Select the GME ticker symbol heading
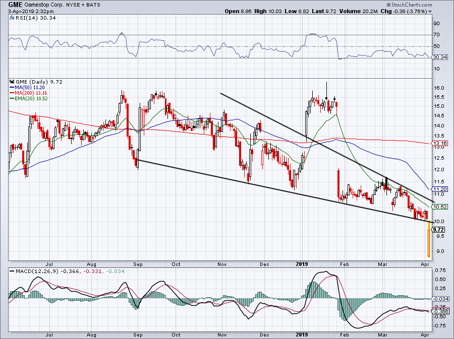The width and height of the screenshot is (454, 339). pos(15,5)
